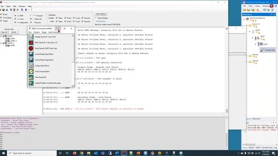The height and width of the screenshot is (156, 278).
Task: Enable the Transport layer checkbox
Action: [31, 16]
